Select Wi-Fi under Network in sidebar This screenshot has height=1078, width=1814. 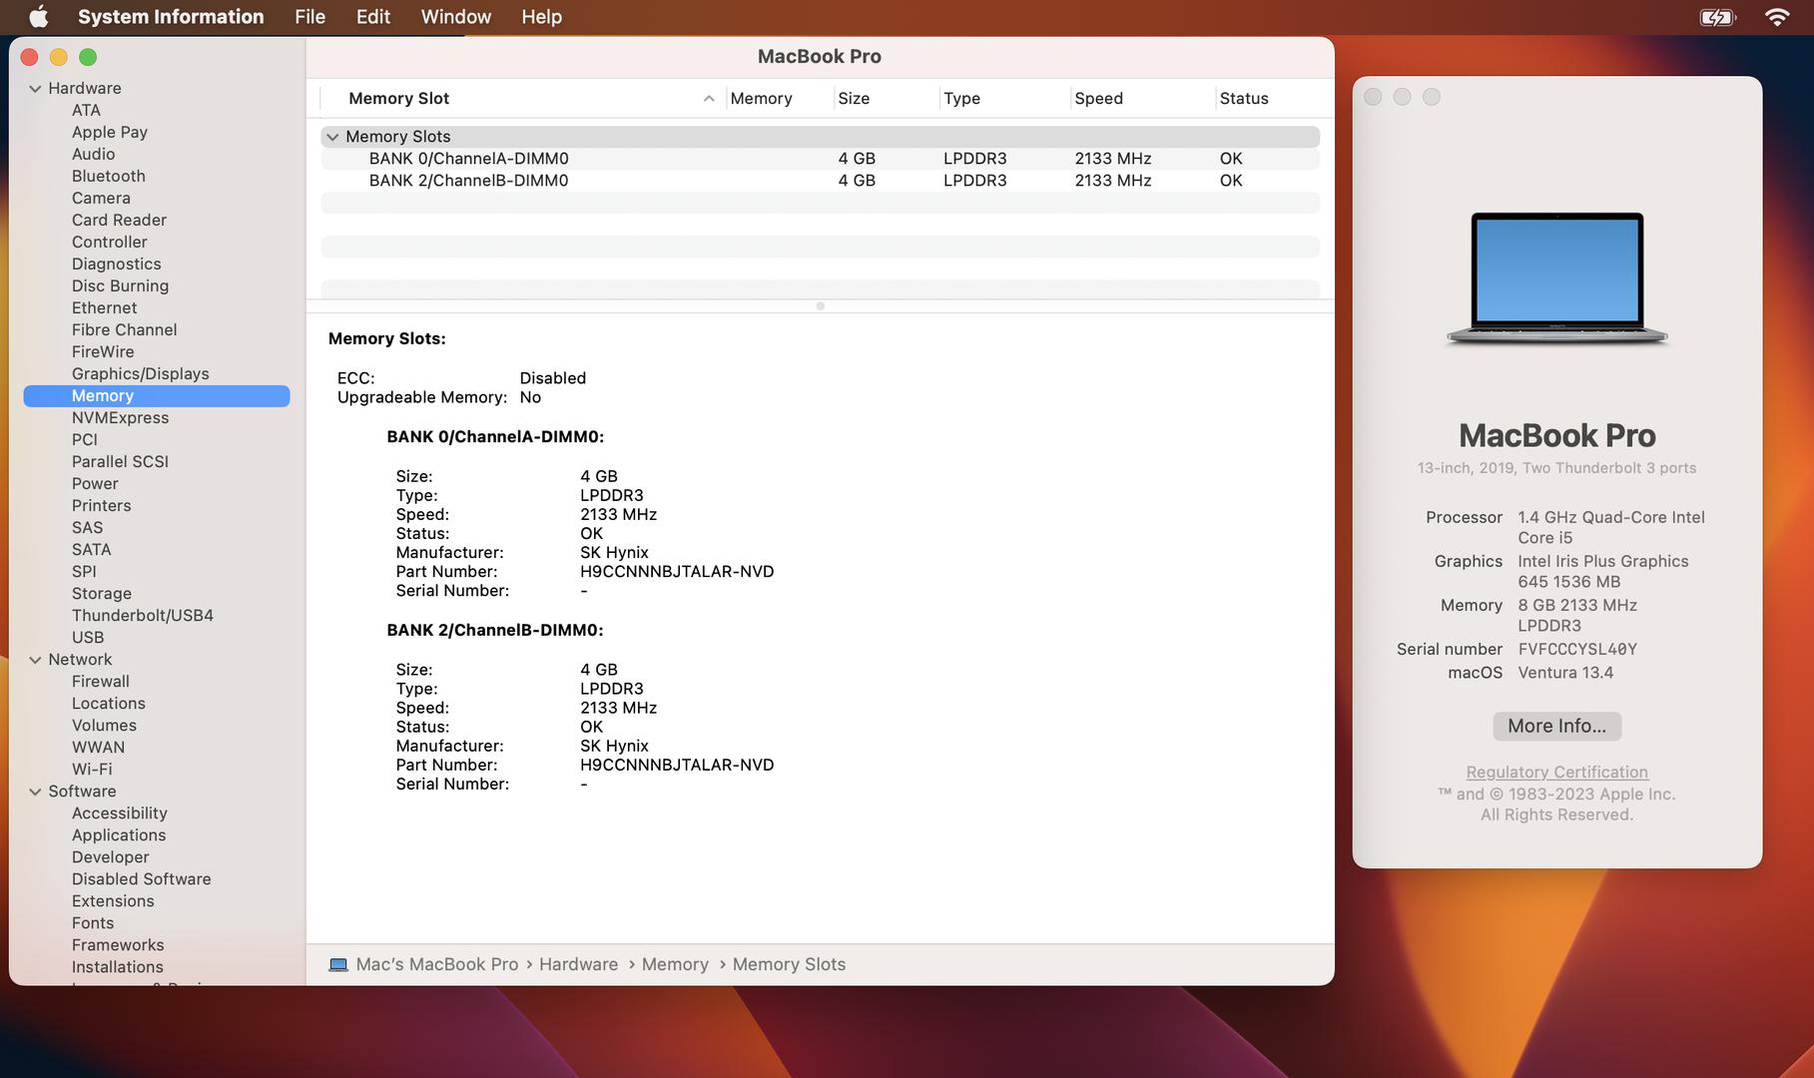coord(92,769)
